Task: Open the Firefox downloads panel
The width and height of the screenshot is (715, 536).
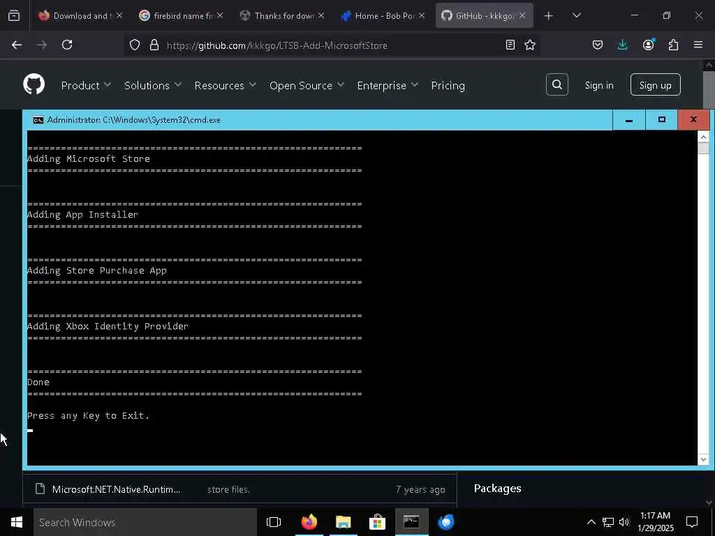Action: pyautogui.click(x=622, y=45)
